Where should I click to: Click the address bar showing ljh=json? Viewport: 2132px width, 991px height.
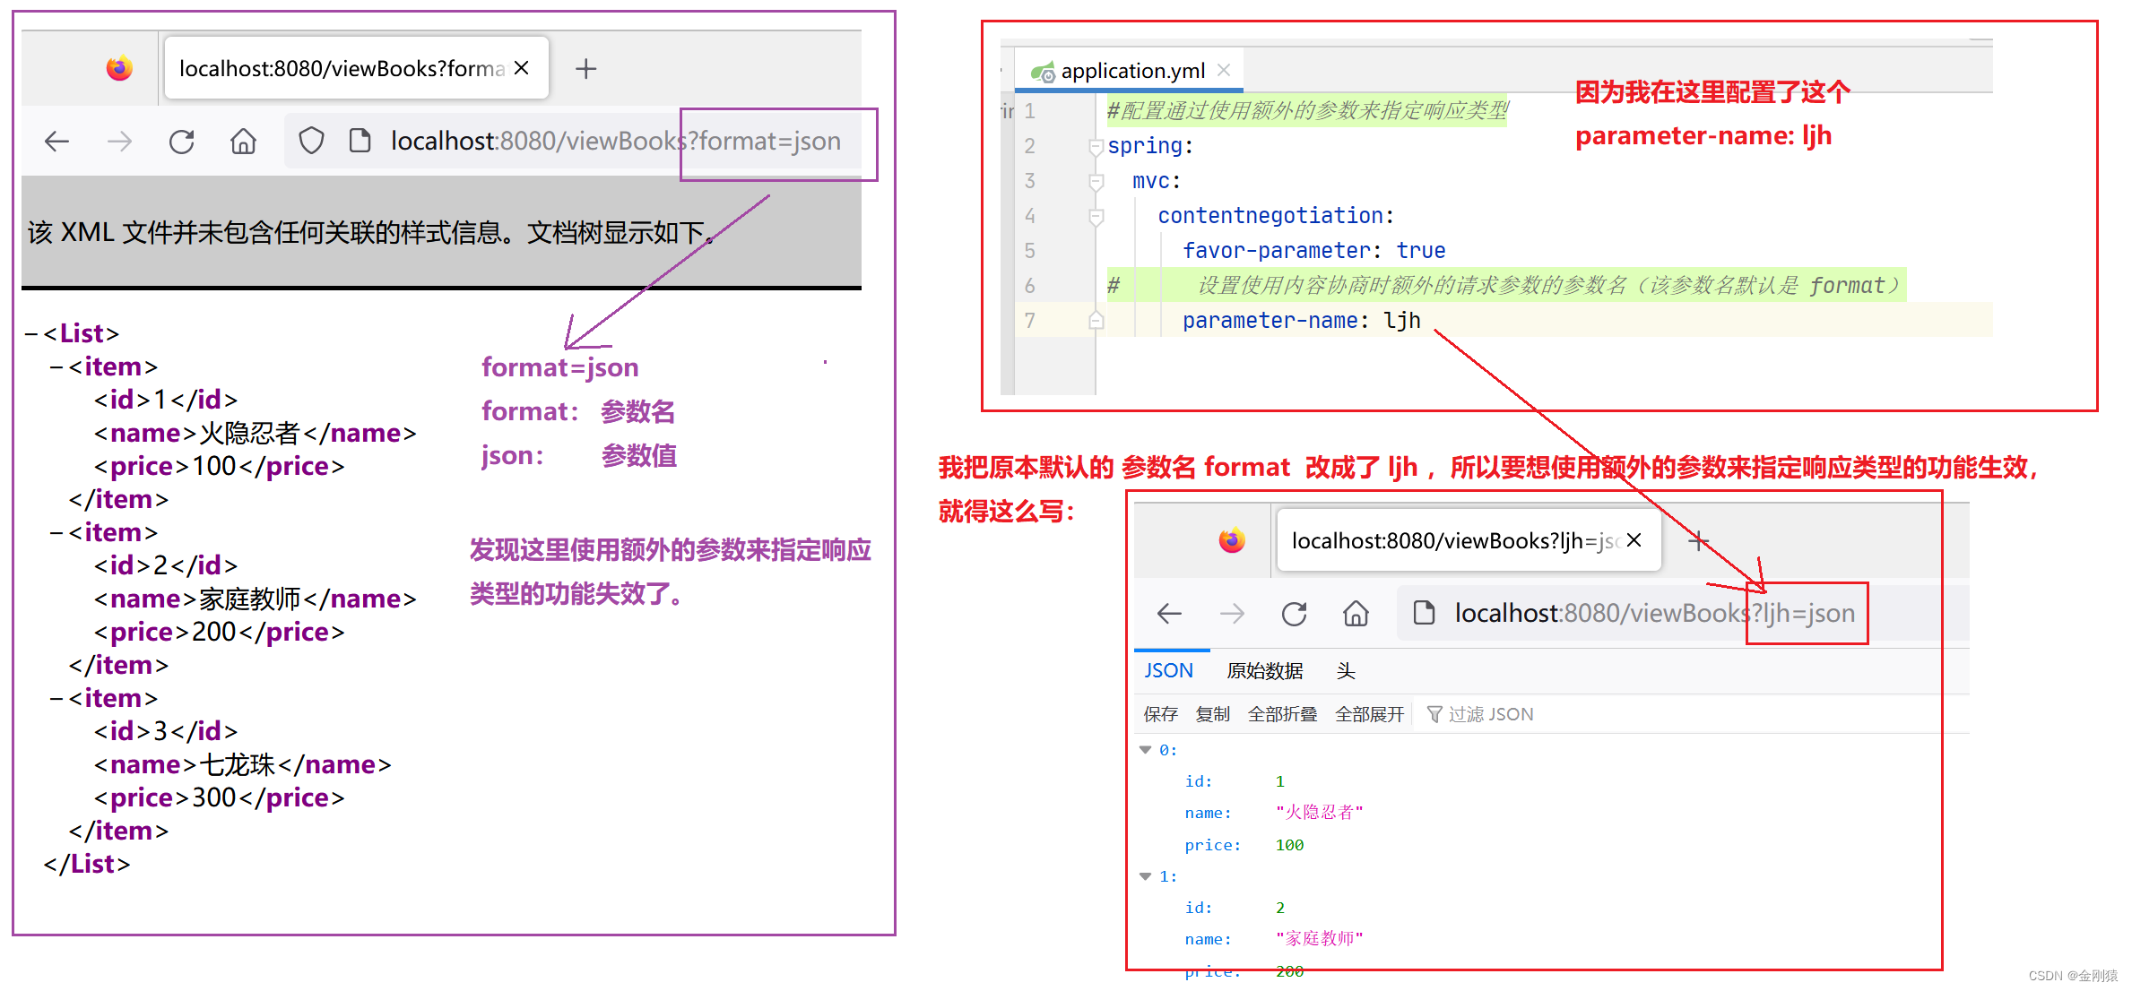click(1681, 613)
